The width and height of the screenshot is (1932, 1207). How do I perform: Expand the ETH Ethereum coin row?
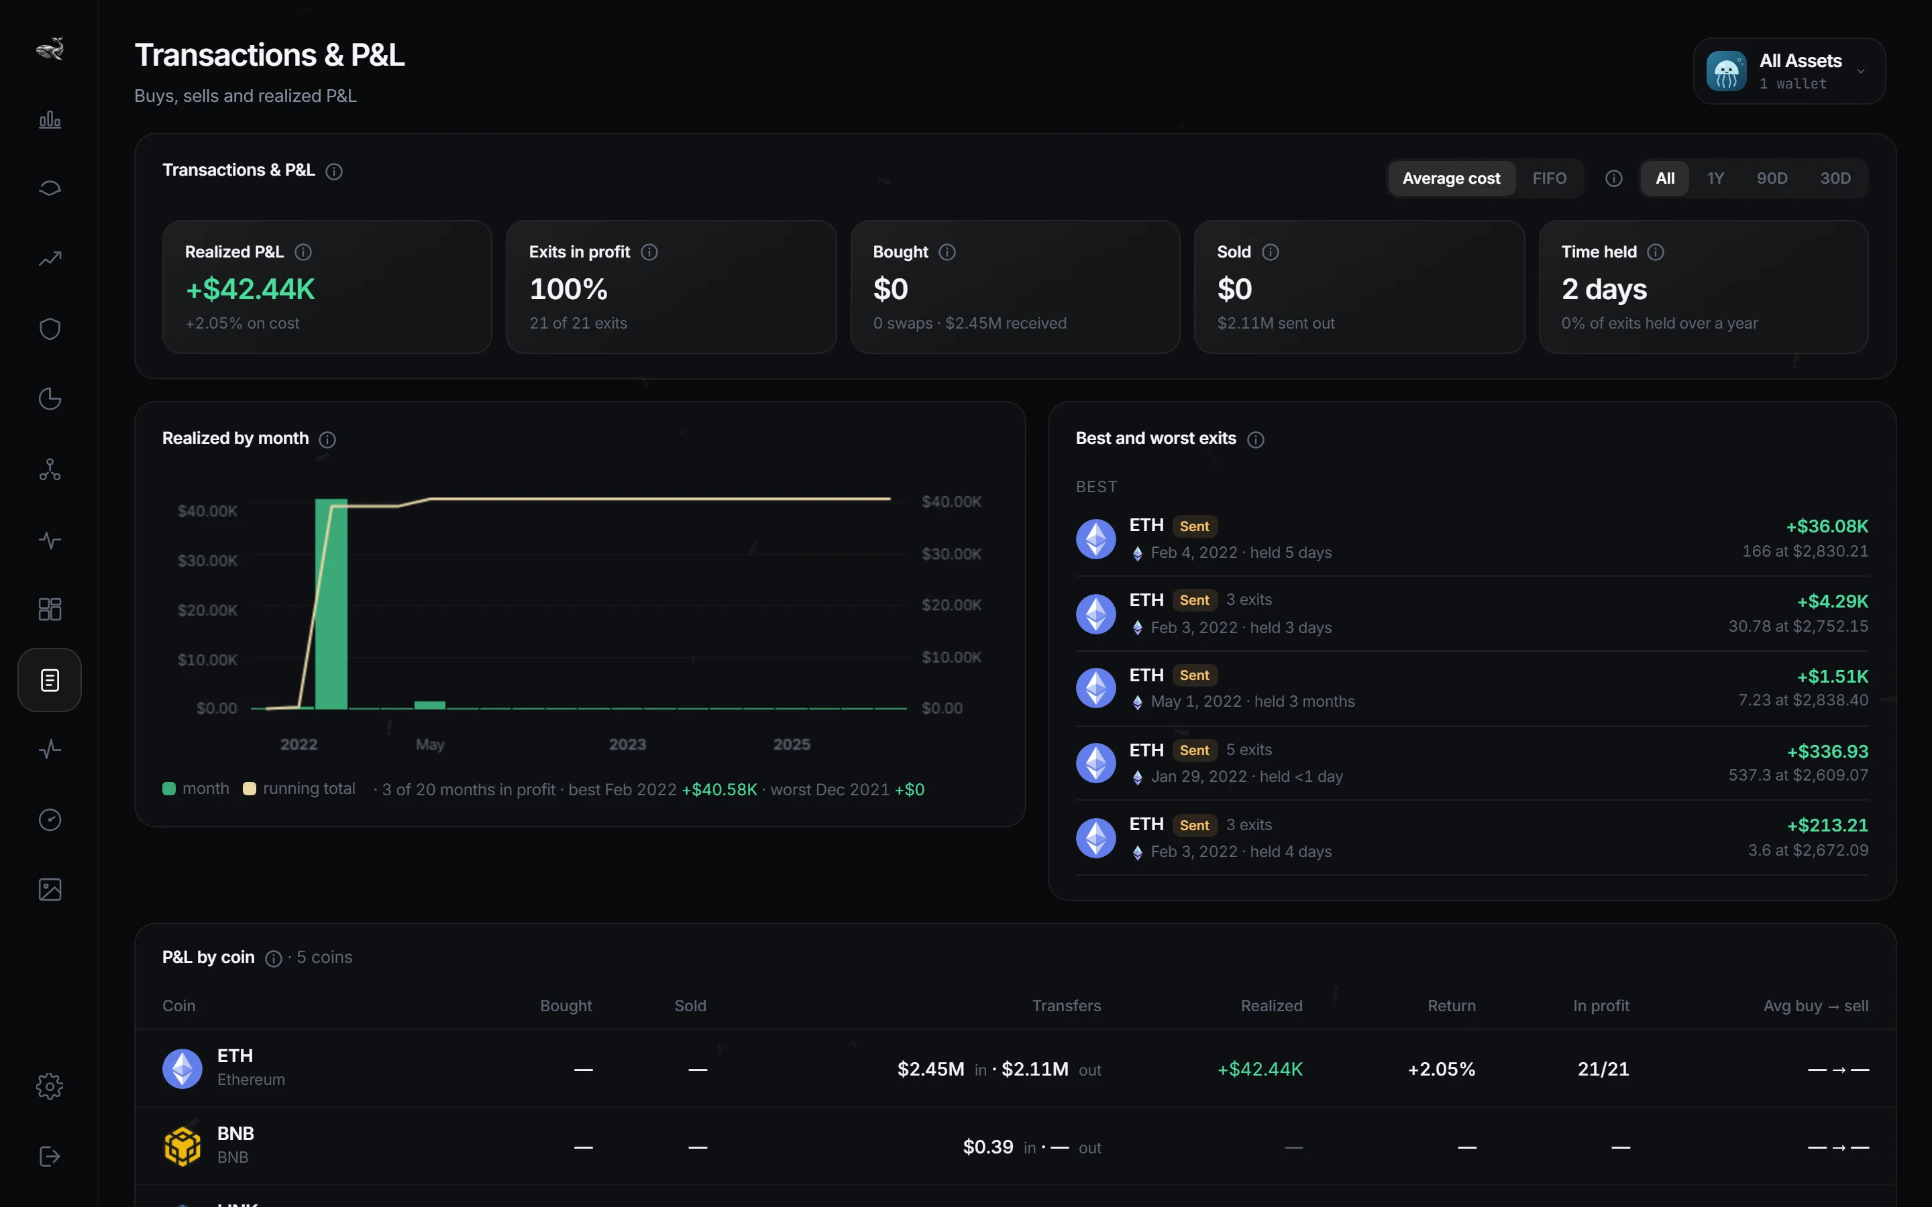[x=1015, y=1069]
